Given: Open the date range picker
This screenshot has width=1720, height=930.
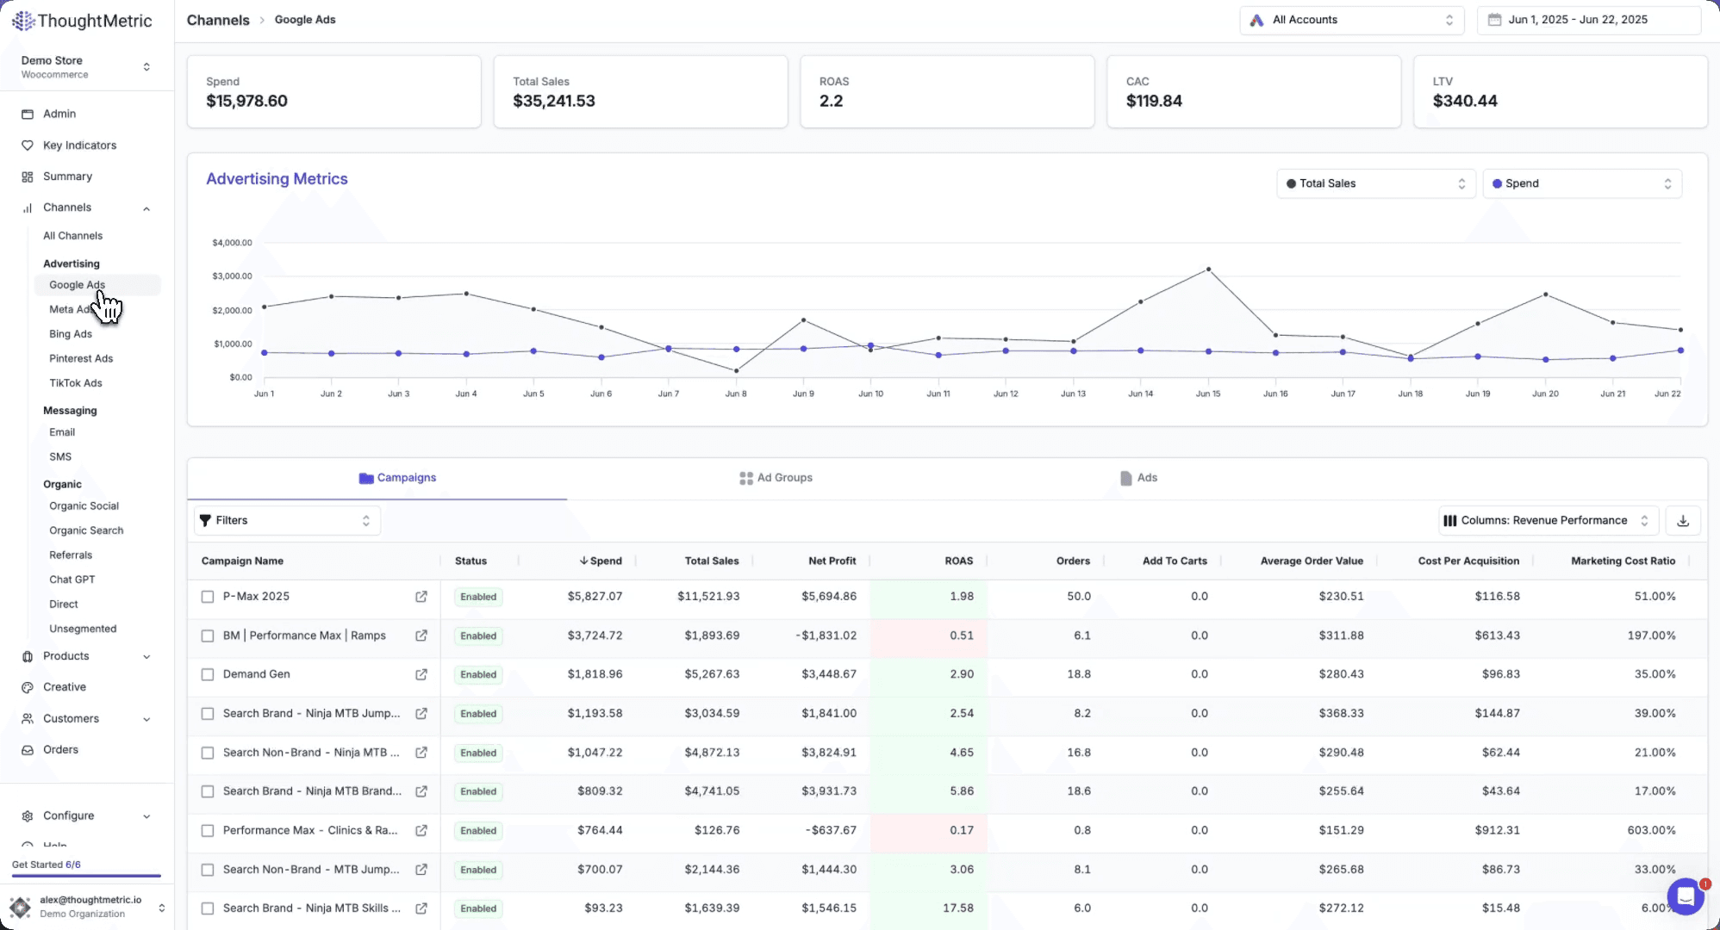Looking at the screenshot, I should click(1589, 20).
